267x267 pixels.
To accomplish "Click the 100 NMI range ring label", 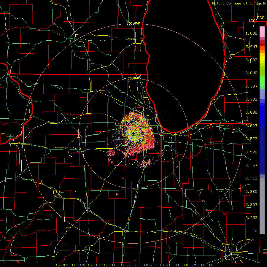I will coord(133,23).
